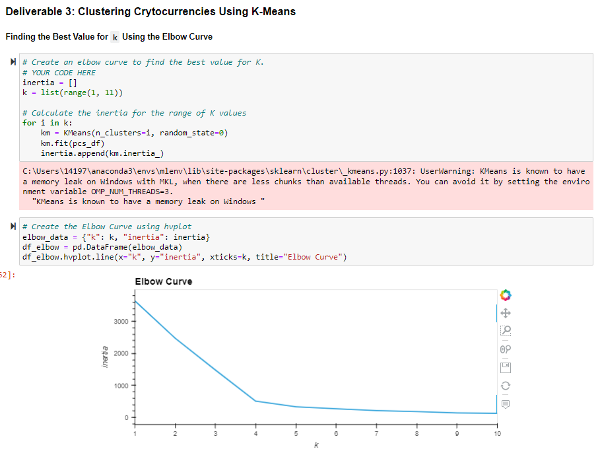Click inside the hvplot line code cell

coord(306,242)
